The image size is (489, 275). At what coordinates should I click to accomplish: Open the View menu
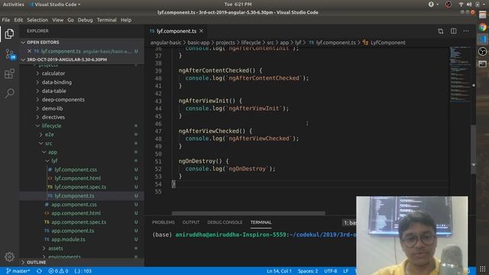click(58, 20)
